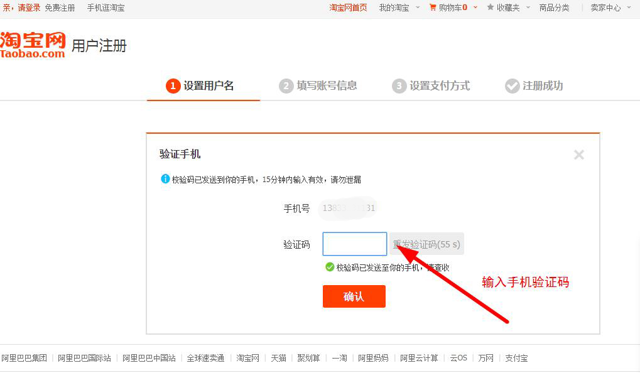Click the numbered circle for 填写账号信息 step
The width and height of the screenshot is (640, 373).
click(286, 86)
